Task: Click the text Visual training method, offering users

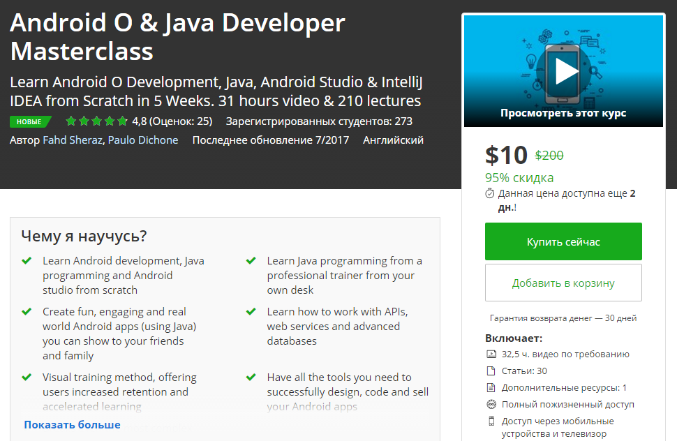Action: (119, 392)
